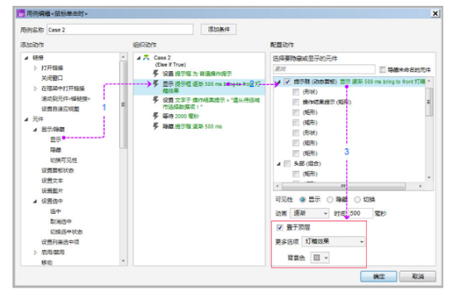This screenshot has height=299, width=467.
Task: Click horizontal scrollbar of widget list
Action: tap(343, 186)
